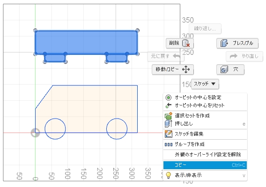Click the reset orbit center icon
This screenshot has width=266, height=187.
[168, 105]
